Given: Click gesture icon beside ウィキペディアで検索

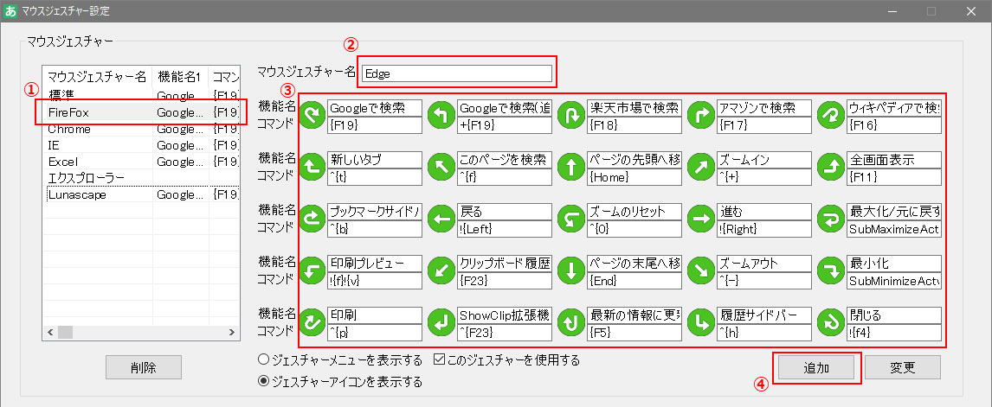Looking at the screenshot, I should click(831, 117).
